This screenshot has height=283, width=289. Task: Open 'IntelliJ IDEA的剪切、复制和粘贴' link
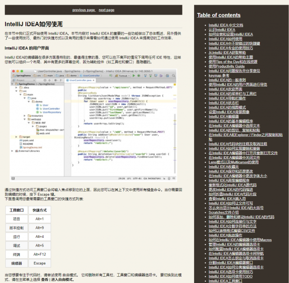234,130
